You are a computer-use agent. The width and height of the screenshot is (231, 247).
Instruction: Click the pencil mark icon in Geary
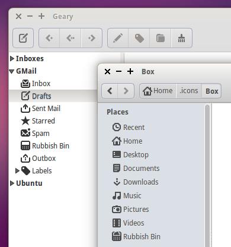click(118, 38)
